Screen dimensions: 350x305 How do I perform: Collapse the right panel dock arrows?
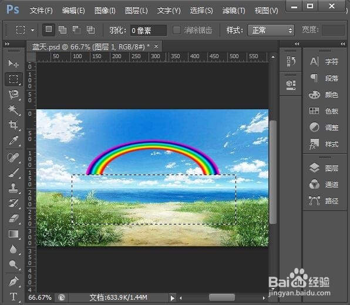coord(342,44)
